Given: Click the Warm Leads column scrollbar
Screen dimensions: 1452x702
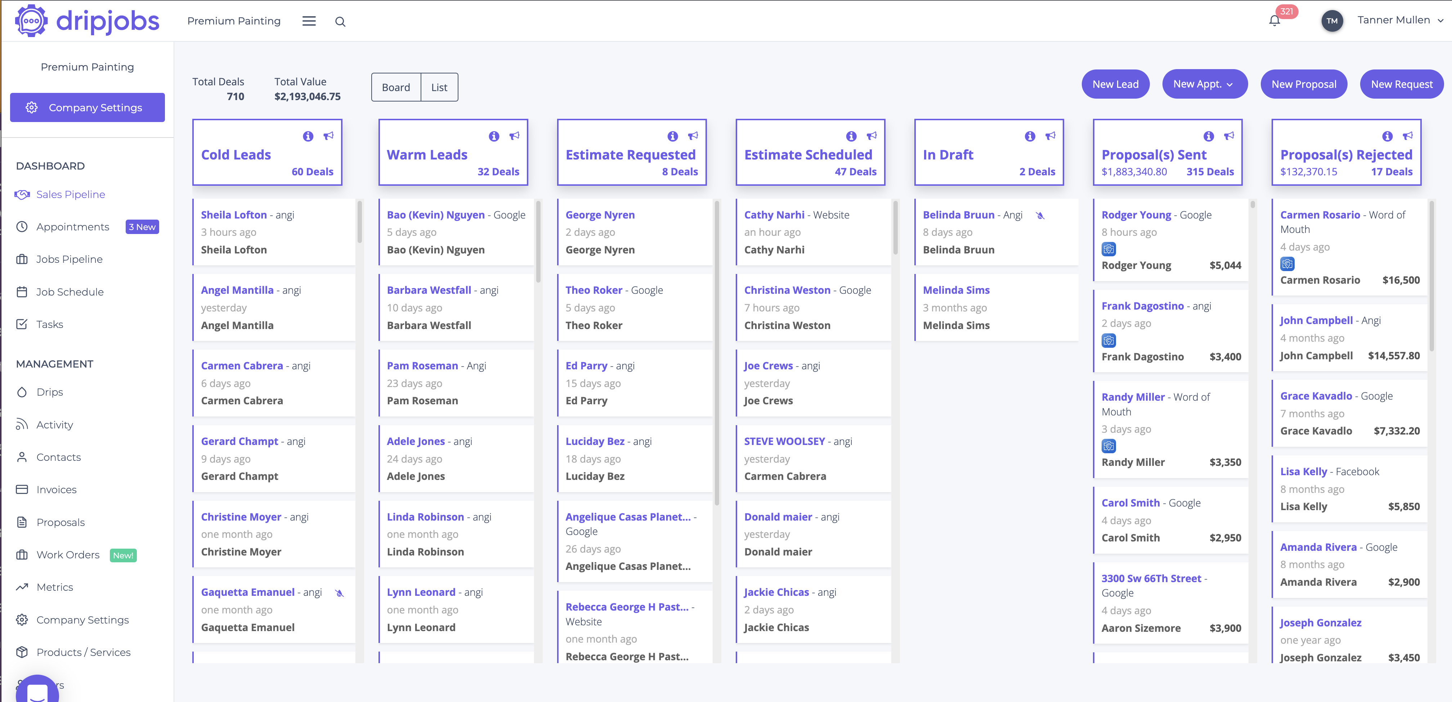Looking at the screenshot, I should pyautogui.click(x=538, y=241).
